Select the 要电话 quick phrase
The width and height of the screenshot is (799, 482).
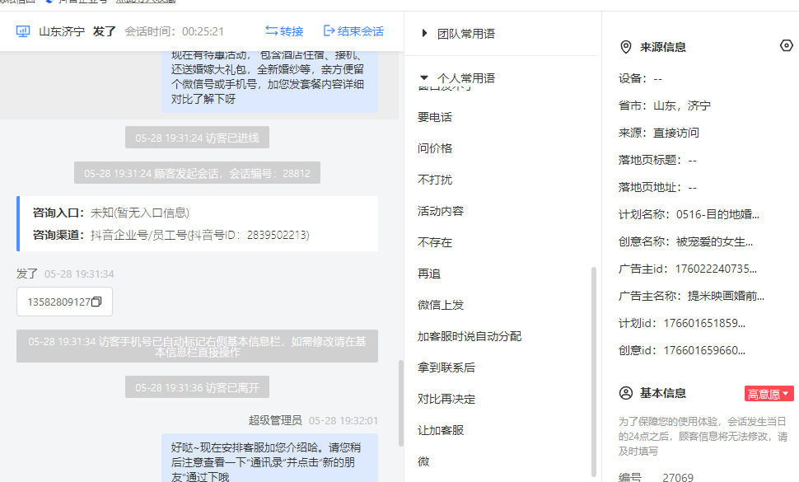[x=435, y=117]
